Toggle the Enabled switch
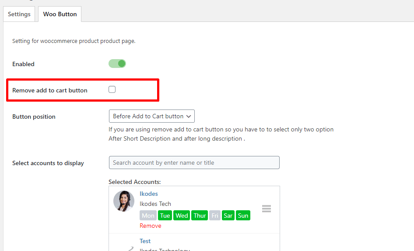The width and height of the screenshot is (414, 251). (x=117, y=64)
